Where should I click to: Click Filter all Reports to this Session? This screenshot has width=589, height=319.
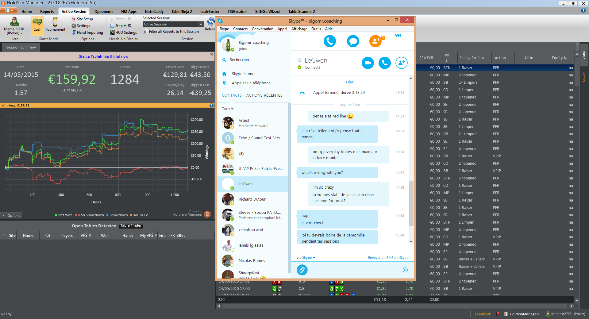(171, 32)
